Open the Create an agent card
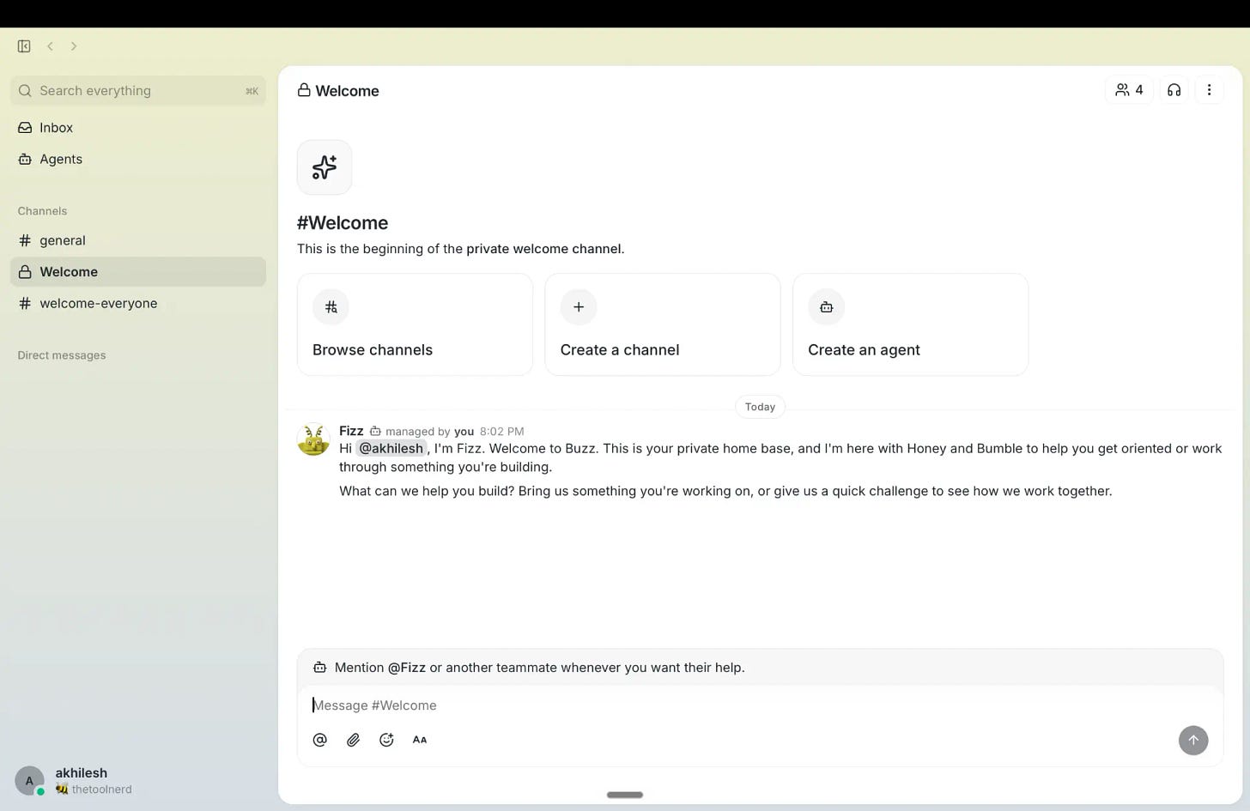This screenshot has height=811, width=1250. point(910,324)
